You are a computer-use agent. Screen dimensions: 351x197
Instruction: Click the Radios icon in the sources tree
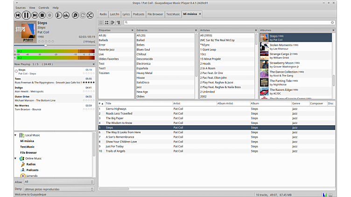pyautogui.click(x=22, y=164)
